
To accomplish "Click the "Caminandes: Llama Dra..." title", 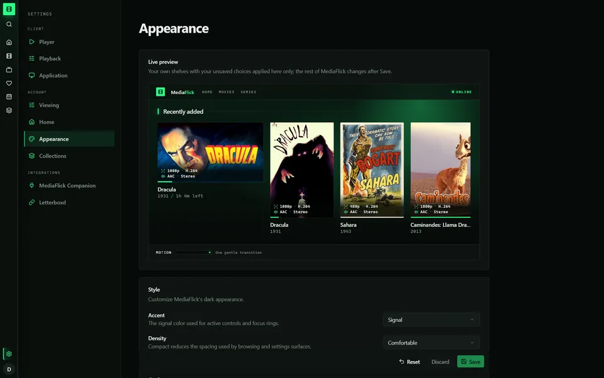I will pos(440,225).
